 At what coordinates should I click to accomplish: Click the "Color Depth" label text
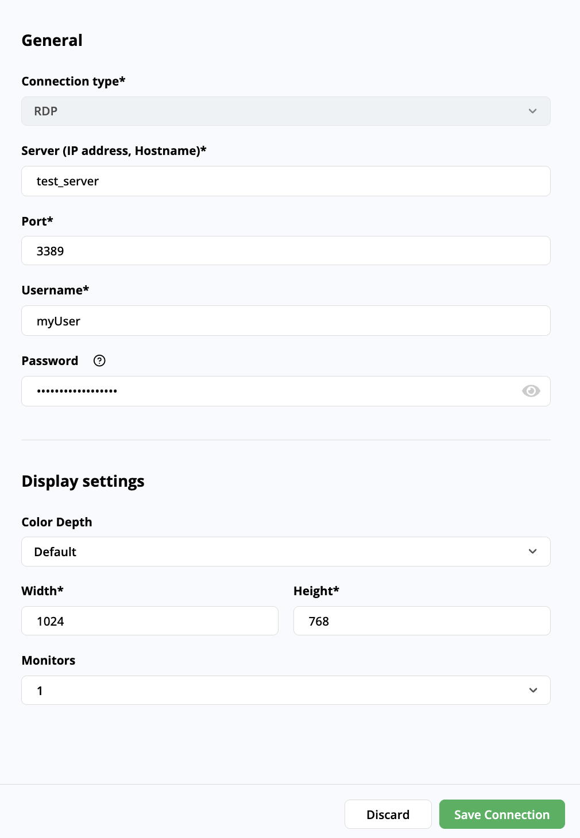pos(57,522)
